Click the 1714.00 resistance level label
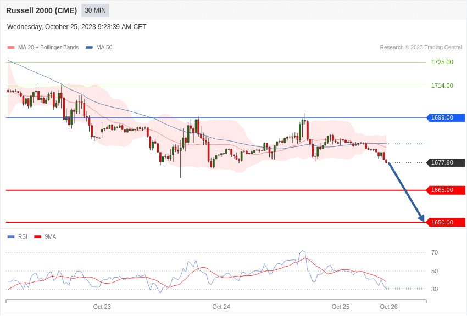The width and height of the screenshot is (467, 316). click(442, 86)
